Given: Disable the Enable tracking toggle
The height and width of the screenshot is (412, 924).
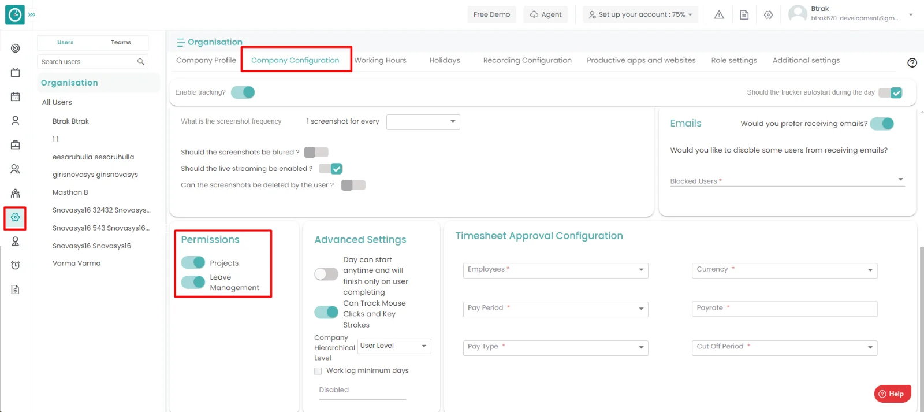Looking at the screenshot, I should point(243,92).
